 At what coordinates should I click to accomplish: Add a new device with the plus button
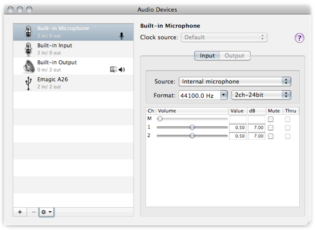20,212
